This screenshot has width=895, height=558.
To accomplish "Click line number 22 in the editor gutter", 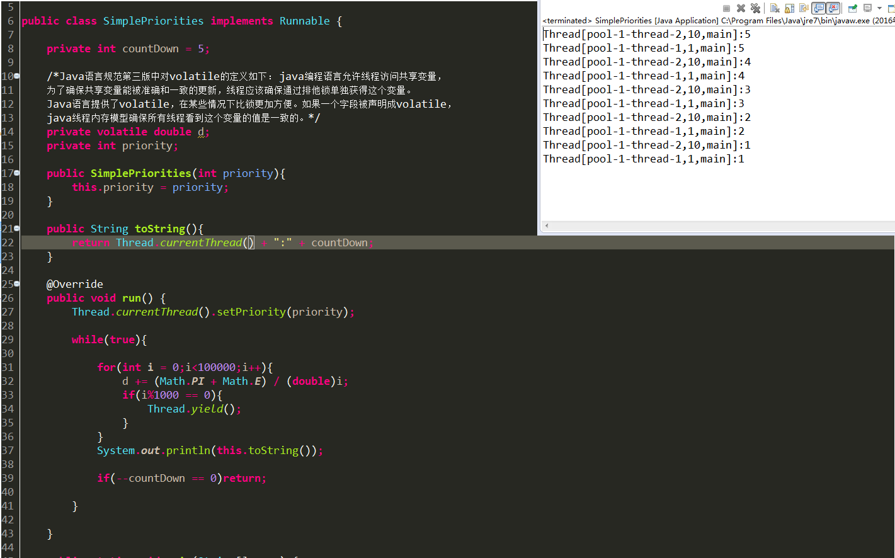I will (8, 242).
